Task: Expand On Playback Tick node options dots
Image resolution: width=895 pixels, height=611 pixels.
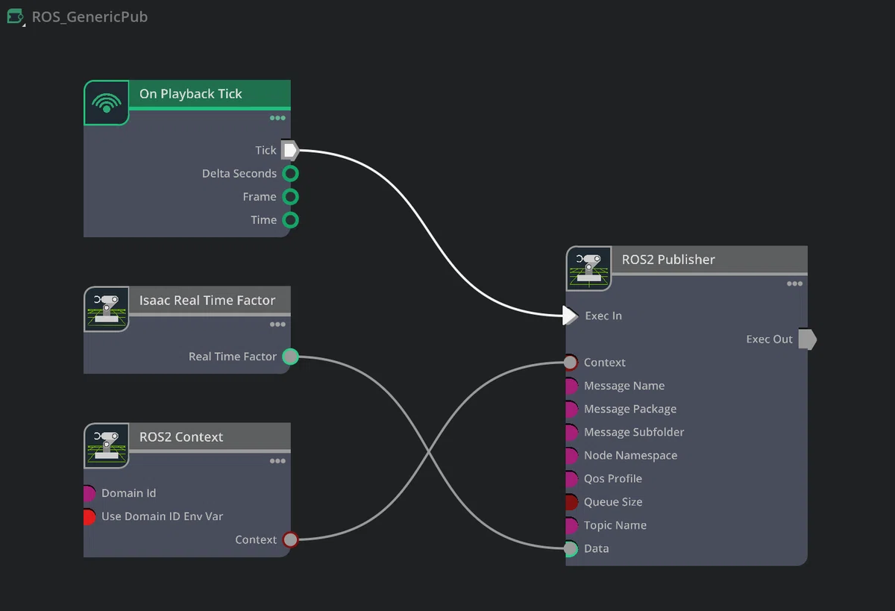Action: (x=277, y=118)
